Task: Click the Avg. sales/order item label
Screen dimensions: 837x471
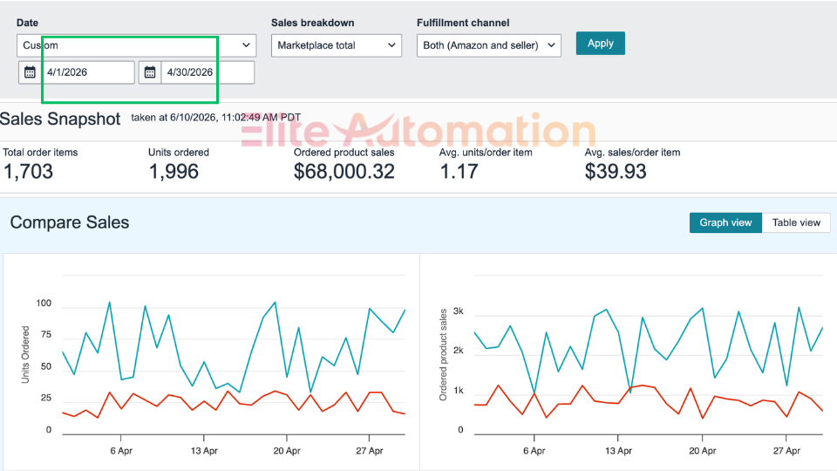Action: pyautogui.click(x=632, y=152)
